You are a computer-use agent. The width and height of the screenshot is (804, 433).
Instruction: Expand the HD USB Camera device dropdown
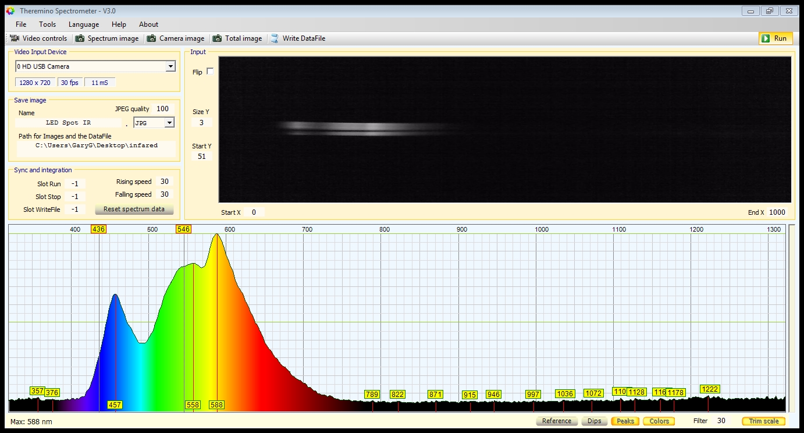170,66
